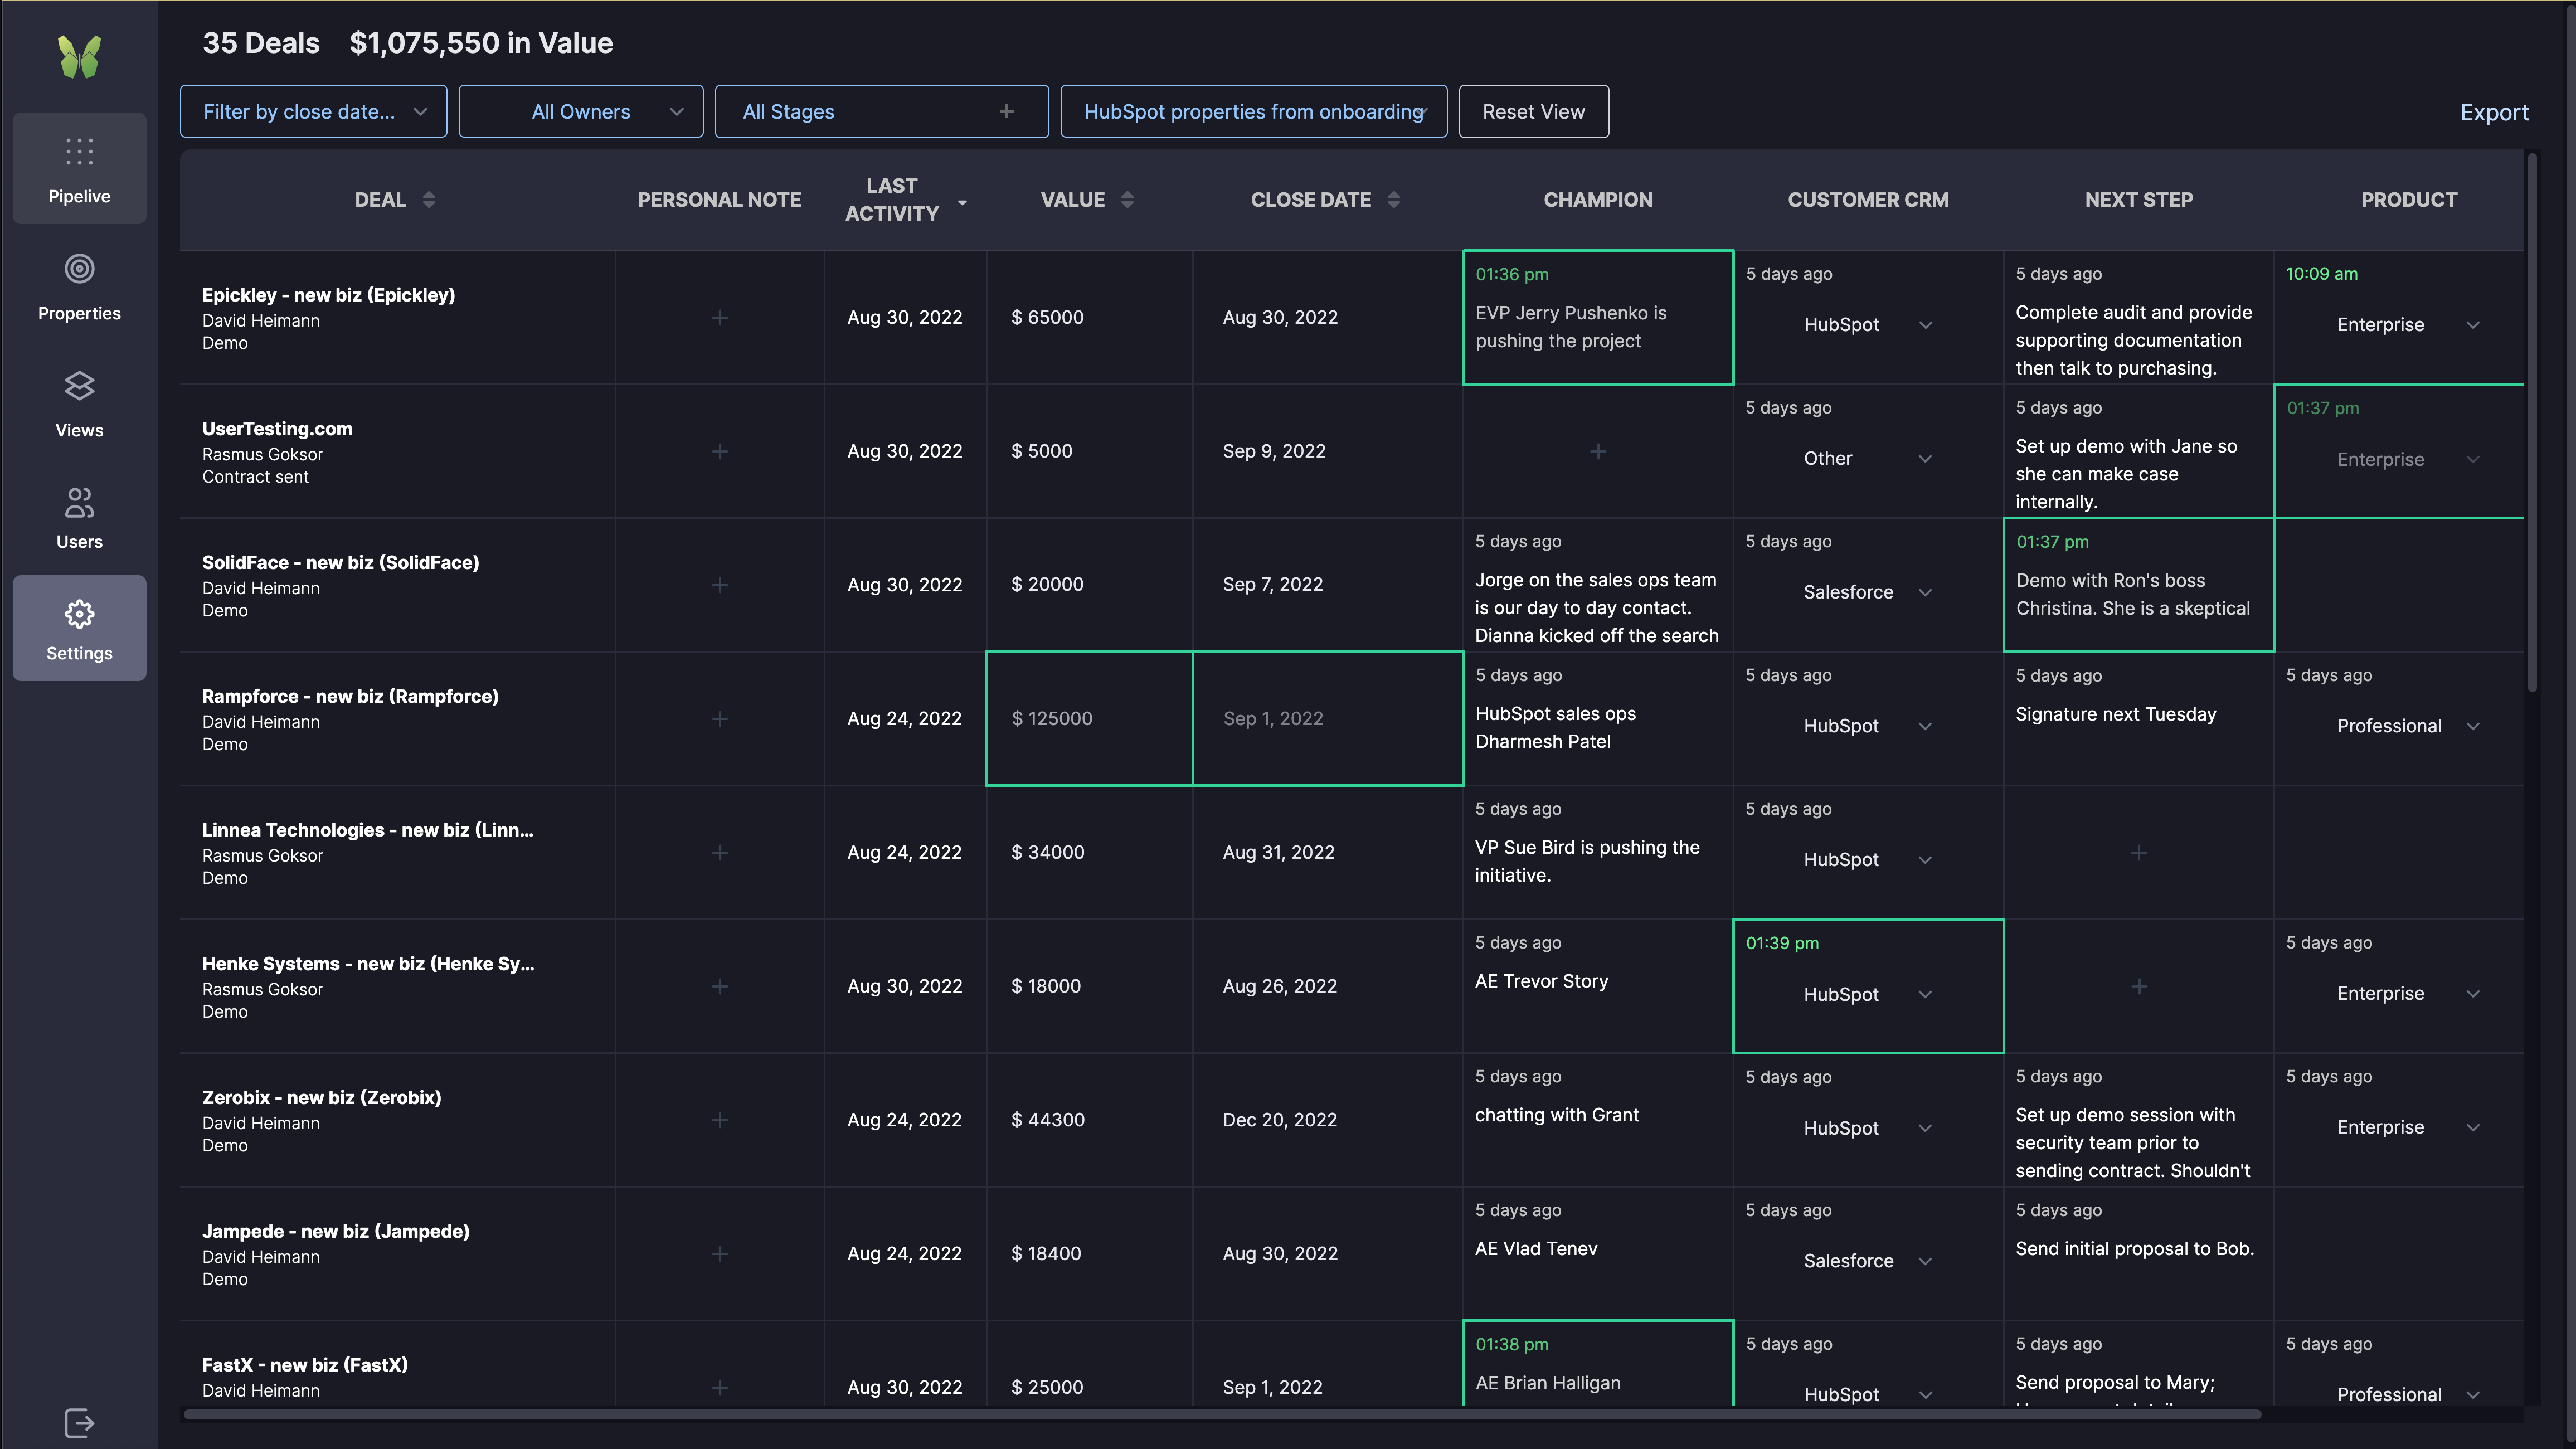This screenshot has height=1449, width=2576.
Task: Open the Pipelive grid icon
Action: point(79,152)
